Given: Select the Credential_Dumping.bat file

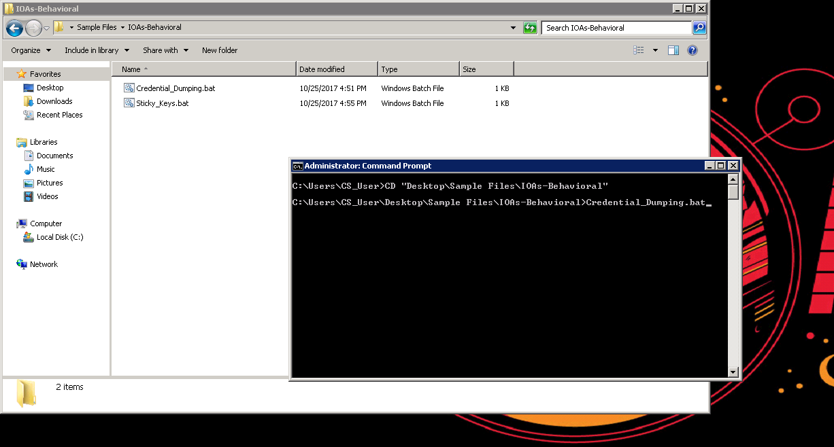Looking at the screenshot, I should click(175, 88).
